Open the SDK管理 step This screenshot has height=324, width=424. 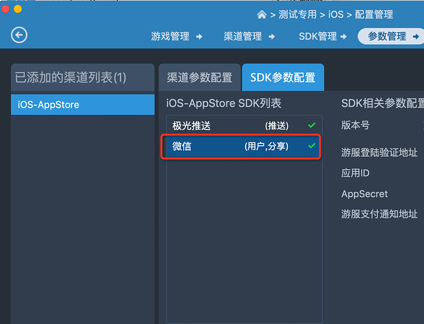318,36
